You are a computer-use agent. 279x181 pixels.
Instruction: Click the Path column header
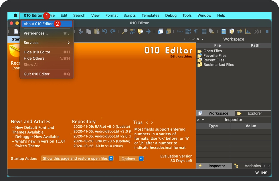[255, 45]
